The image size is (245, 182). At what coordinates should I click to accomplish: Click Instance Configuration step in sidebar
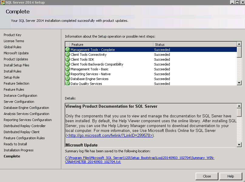(21, 96)
